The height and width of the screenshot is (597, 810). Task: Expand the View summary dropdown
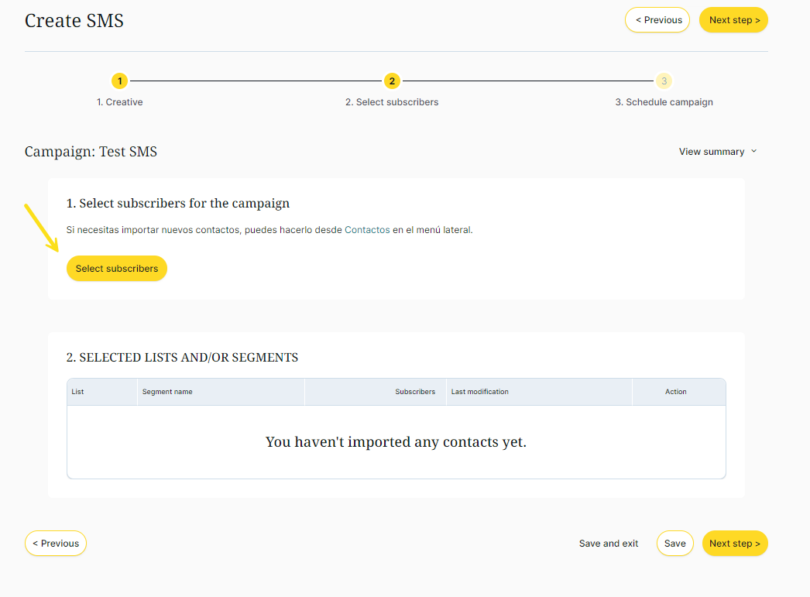point(711,152)
